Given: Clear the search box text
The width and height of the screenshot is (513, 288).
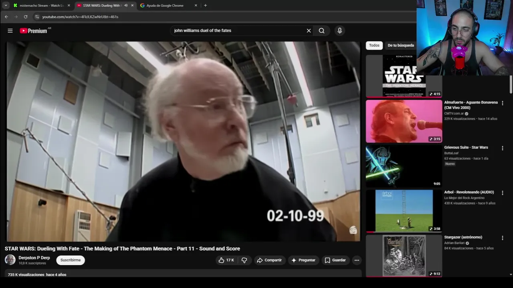Looking at the screenshot, I should point(309,30).
